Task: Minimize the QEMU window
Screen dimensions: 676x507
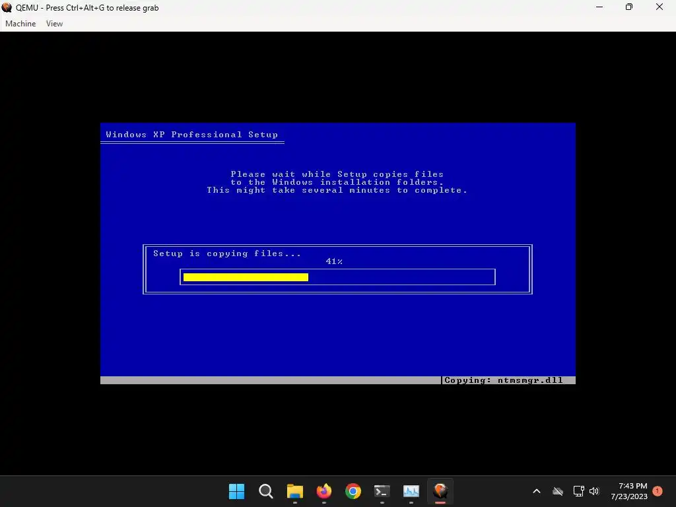Action: click(x=599, y=7)
